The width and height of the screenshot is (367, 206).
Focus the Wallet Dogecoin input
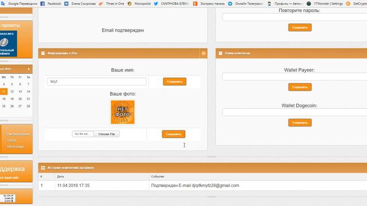[x=295, y=112]
